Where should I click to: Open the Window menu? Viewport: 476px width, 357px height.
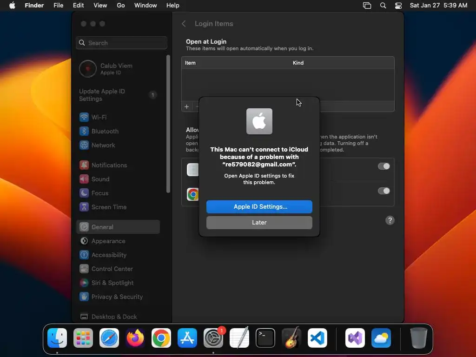click(x=145, y=6)
